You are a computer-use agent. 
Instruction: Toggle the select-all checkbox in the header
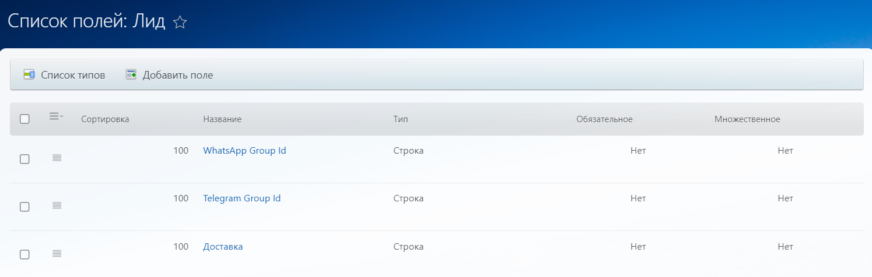pos(24,119)
